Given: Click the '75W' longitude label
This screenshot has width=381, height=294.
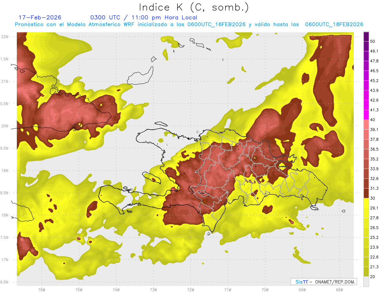Looking at the screenshot, I should 79,290.
